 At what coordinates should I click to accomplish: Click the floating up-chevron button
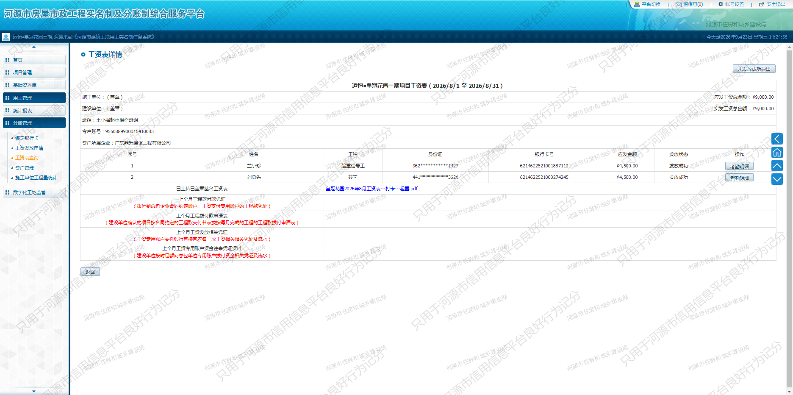[x=777, y=166]
